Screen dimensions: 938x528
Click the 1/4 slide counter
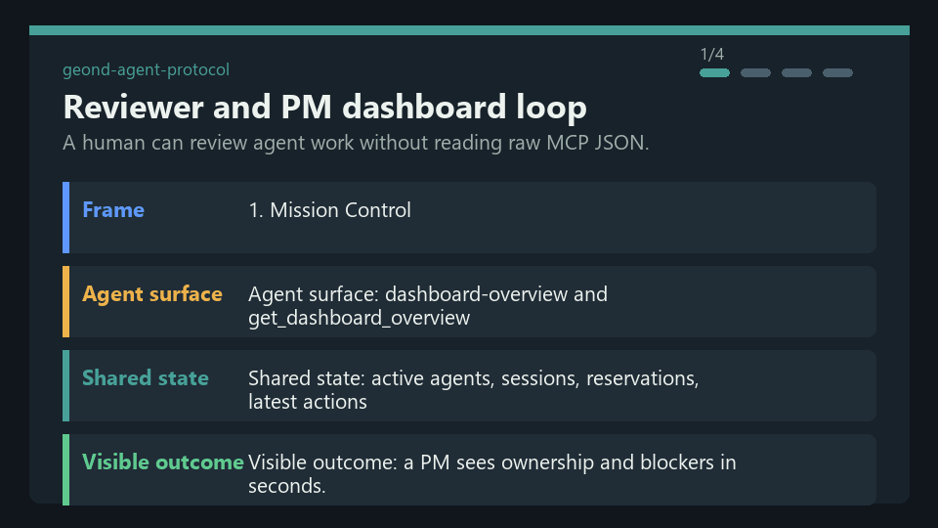click(712, 55)
